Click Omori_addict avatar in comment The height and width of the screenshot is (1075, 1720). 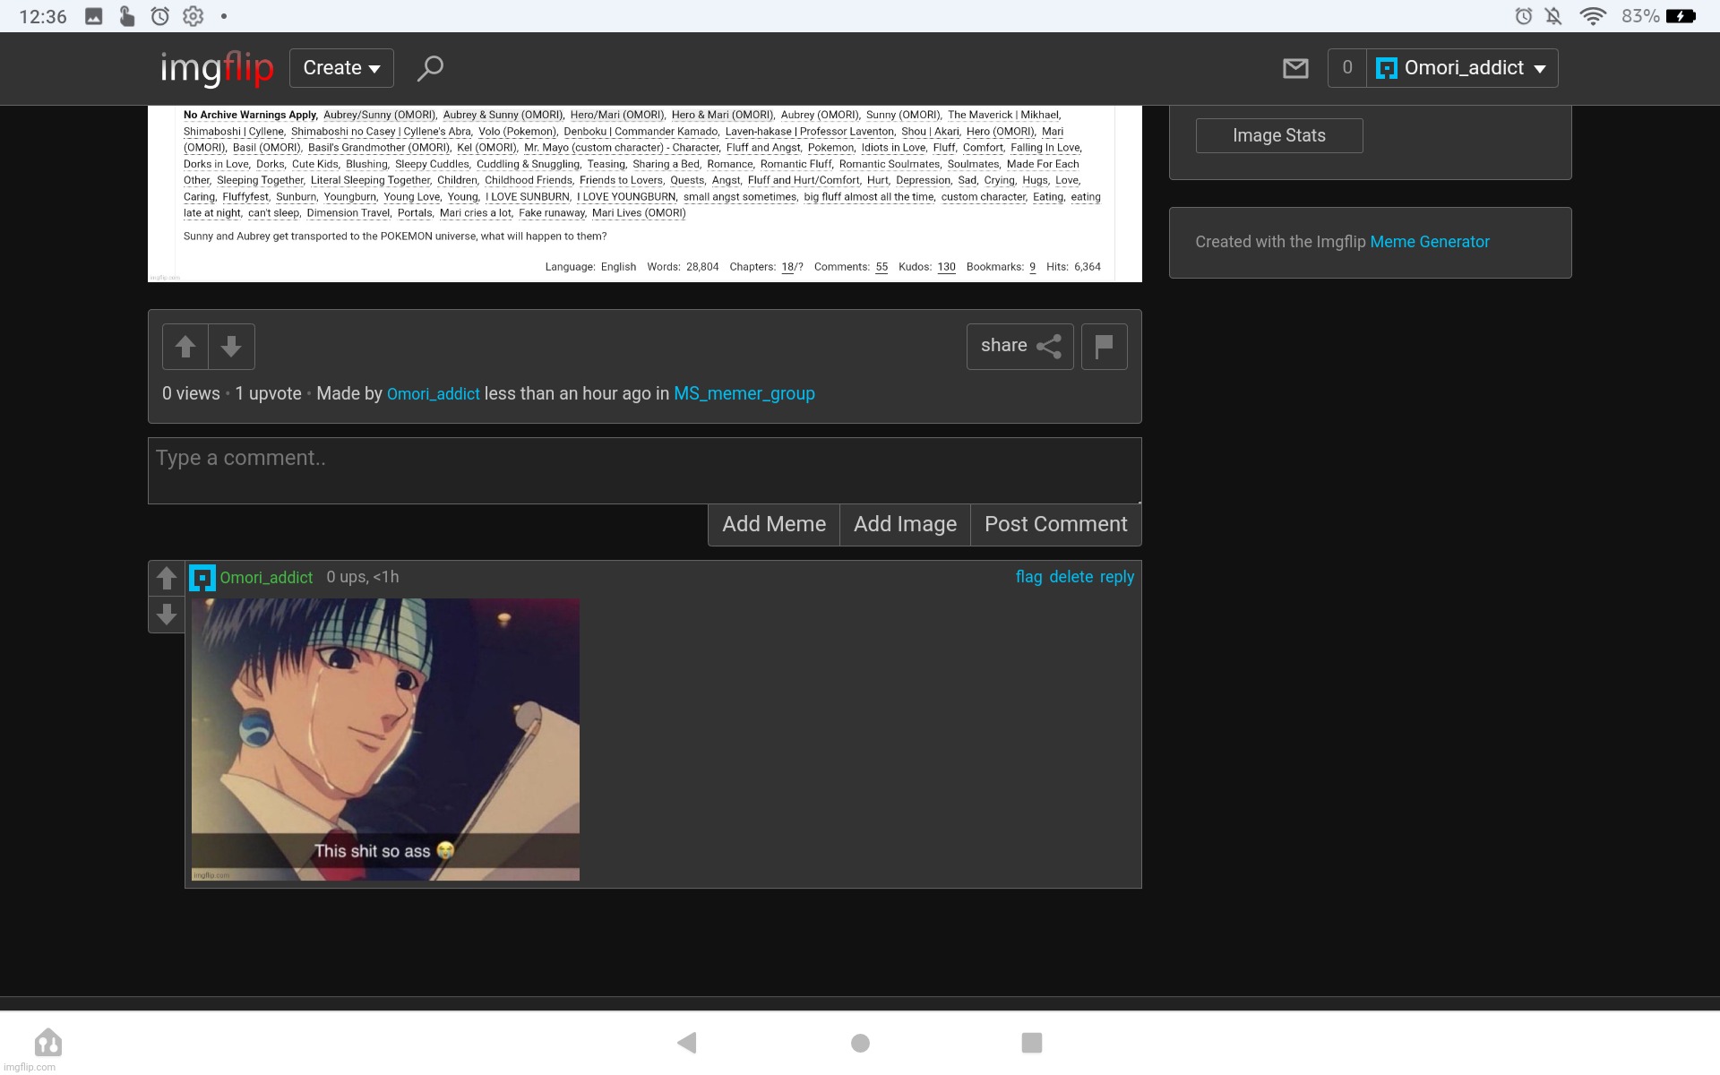pos(202,578)
